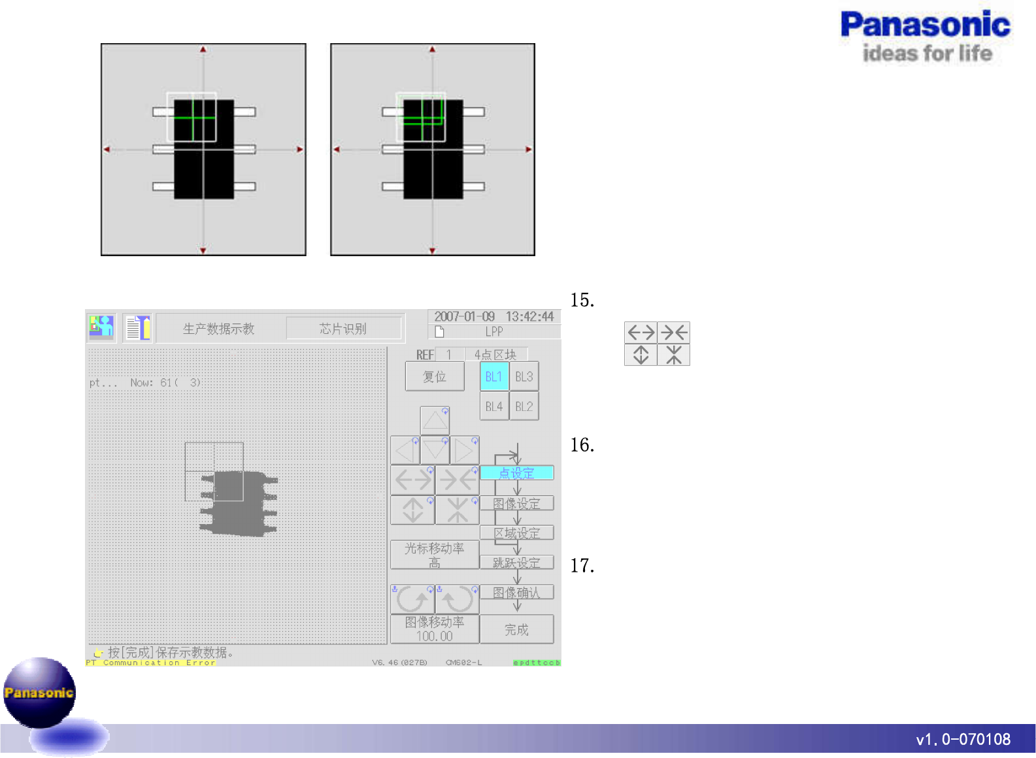The image size is (1036, 758).
Task: Click the right component diagram with green box
Action: click(x=433, y=150)
